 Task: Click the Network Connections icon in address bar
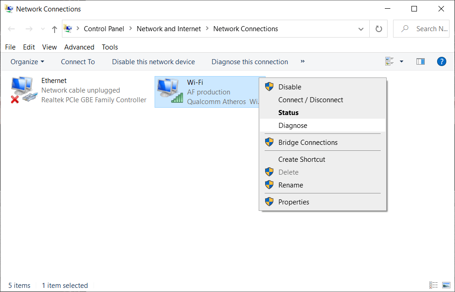point(68,28)
